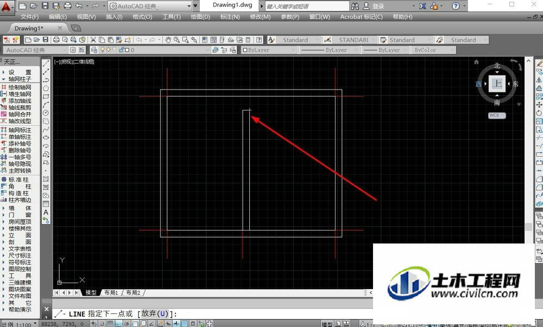Image resolution: width=543 pixels, height=327 pixels.
Task: Open the STANDARD dimension style dropdown
Action: [354, 40]
